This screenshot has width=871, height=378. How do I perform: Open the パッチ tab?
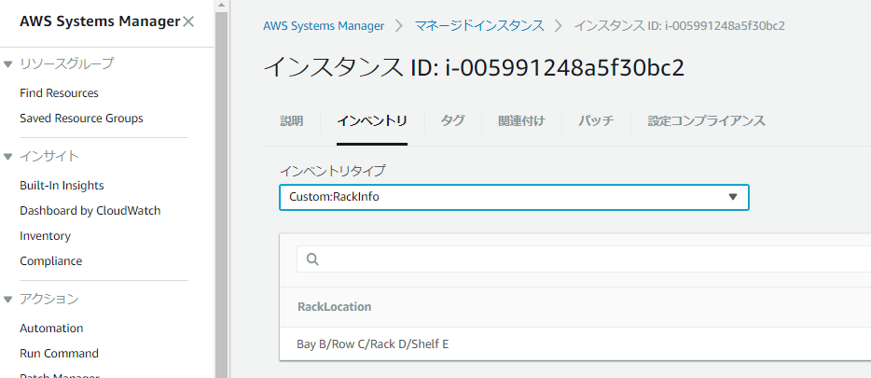[596, 120]
